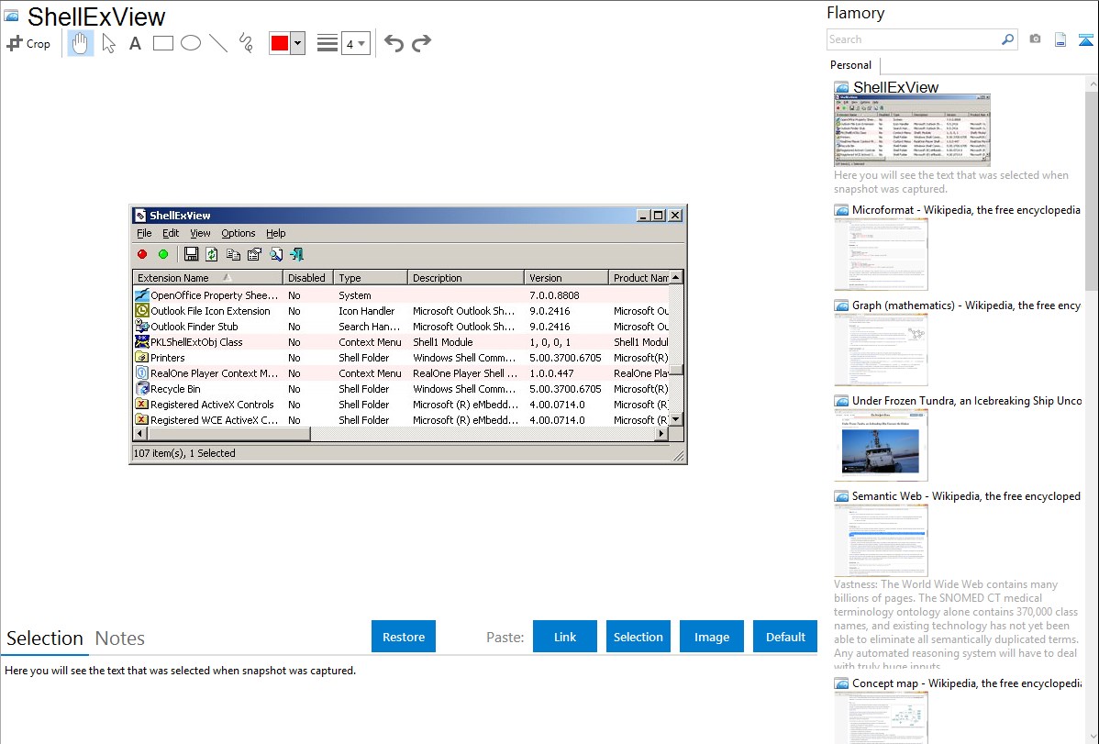
Task: Paste as Link button
Action: point(565,637)
